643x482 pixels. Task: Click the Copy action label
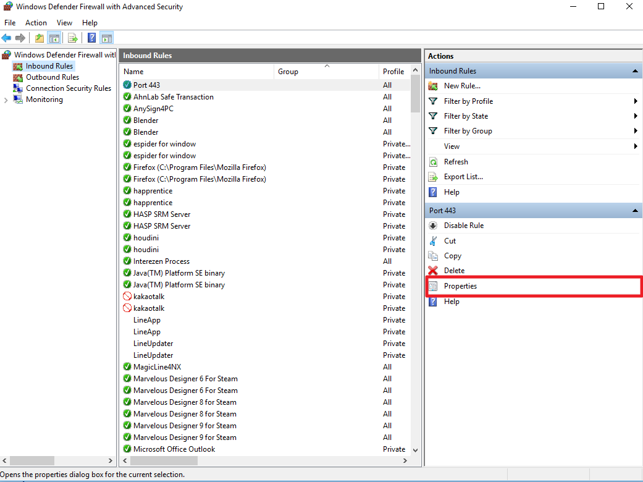(453, 256)
